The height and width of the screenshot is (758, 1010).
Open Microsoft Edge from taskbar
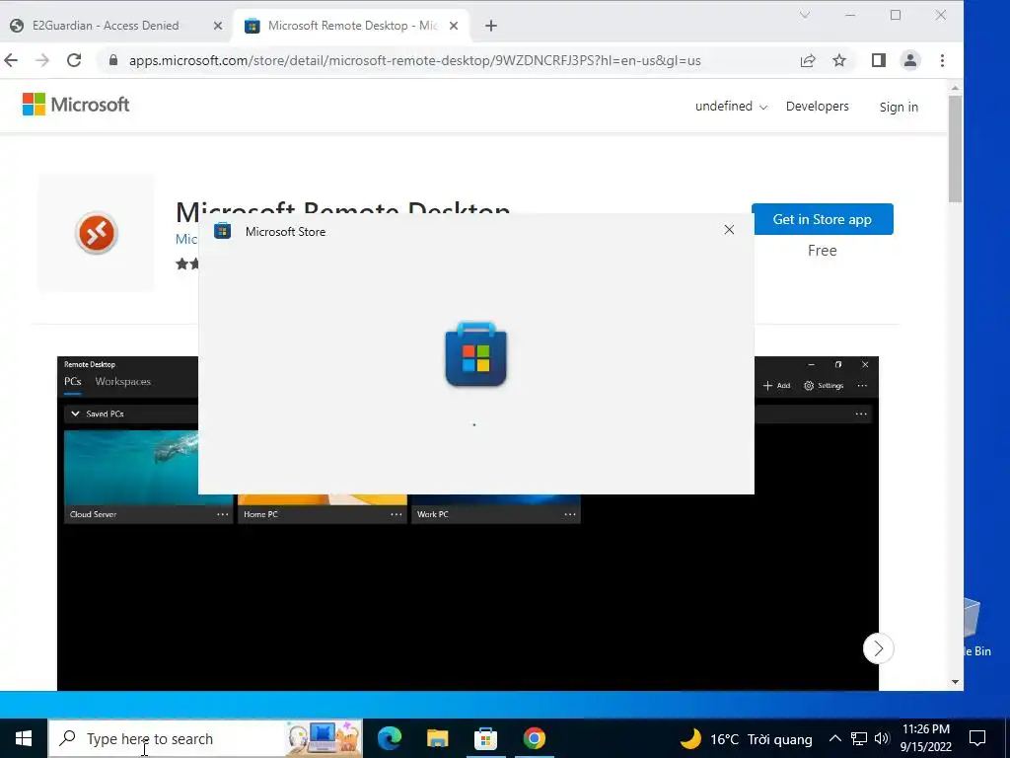(390, 738)
